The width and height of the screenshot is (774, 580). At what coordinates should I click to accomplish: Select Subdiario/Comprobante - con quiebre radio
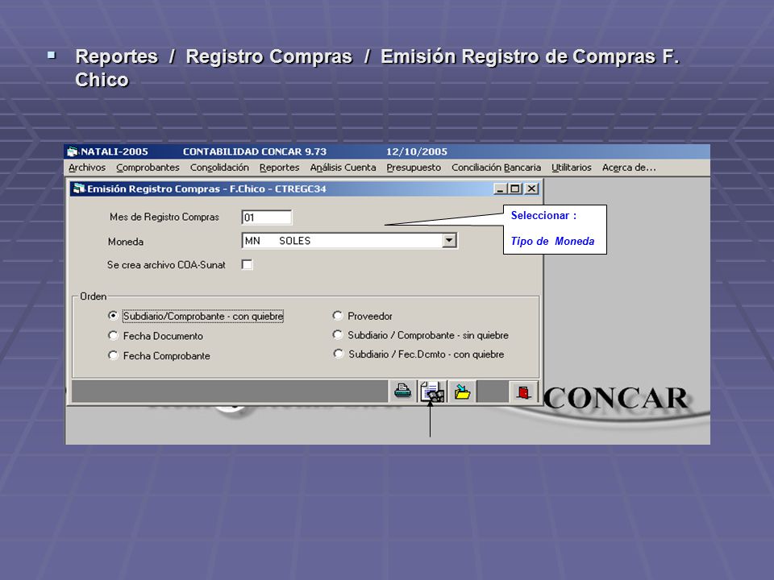point(113,316)
